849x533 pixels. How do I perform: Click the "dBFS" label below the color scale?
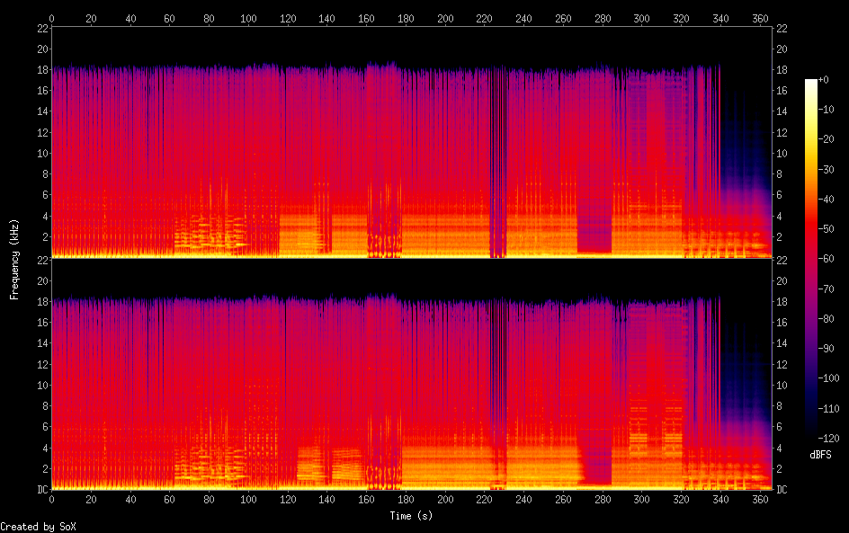click(x=820, y=456)
